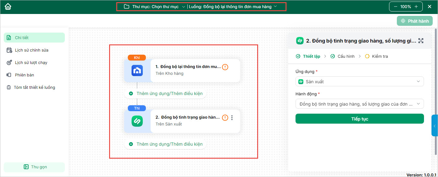Image resolution: width=438 pixels, height=177 pixels.
Task: Click the Kho hàng app icon in step 1
Action: (137, 70)
